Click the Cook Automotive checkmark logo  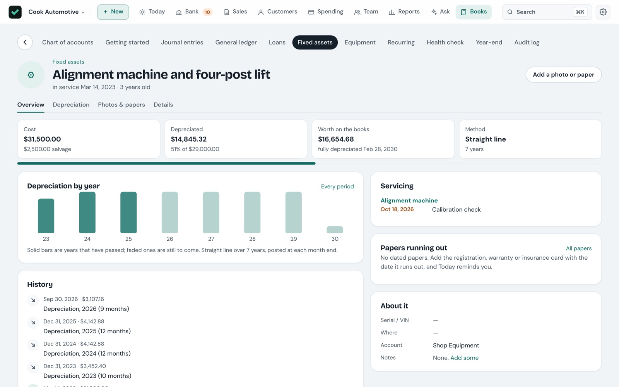pyautogui.click(x=15, y=12)
